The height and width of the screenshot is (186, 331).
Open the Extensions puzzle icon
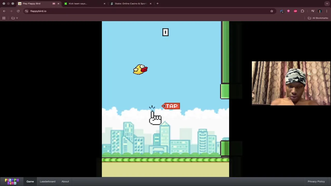click(x=302, y=11)
